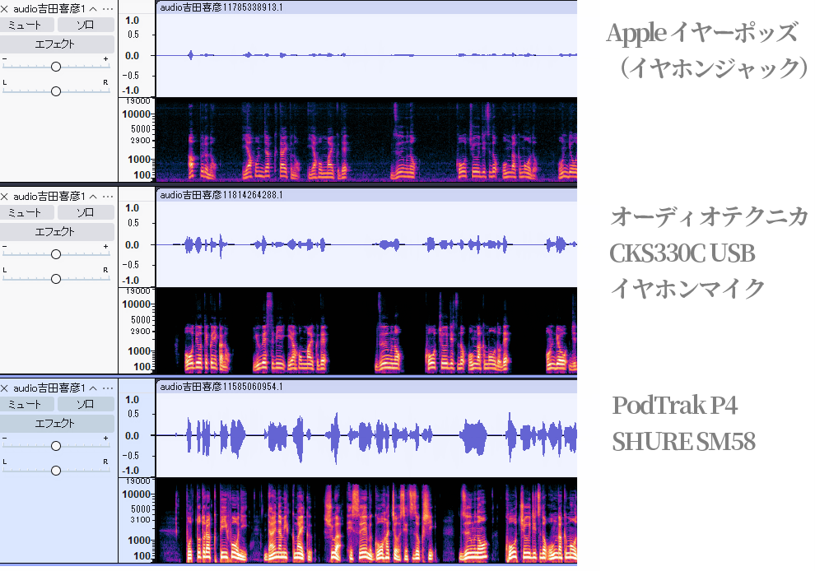The image size is (815, 571).
Task: Click the top track's spectrogram frequency scale
Action: click(137, 139)
